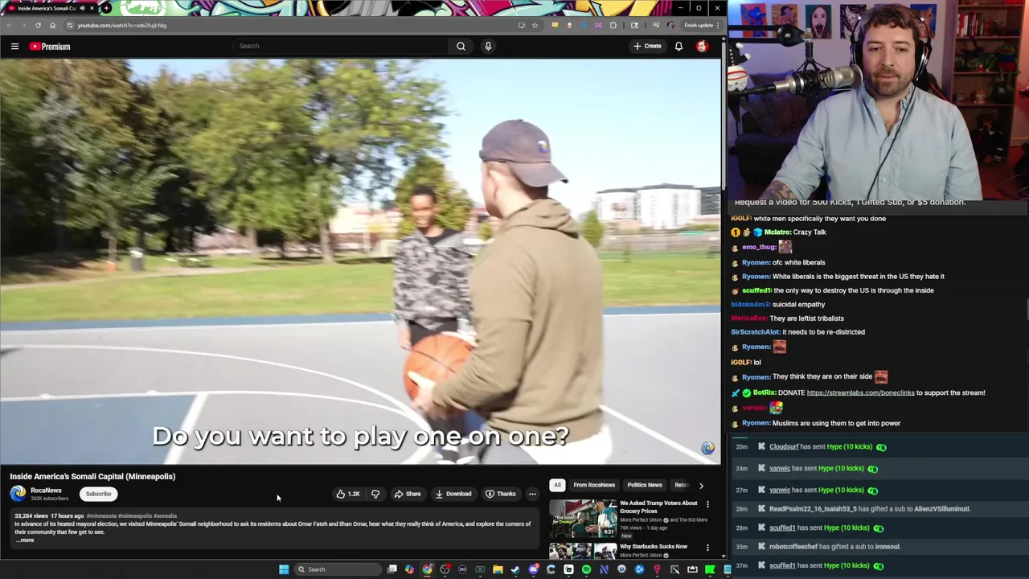Screen dimensions: 1029x579
Task: Start voice search with microphone icon
Action: tap(488, 46)
